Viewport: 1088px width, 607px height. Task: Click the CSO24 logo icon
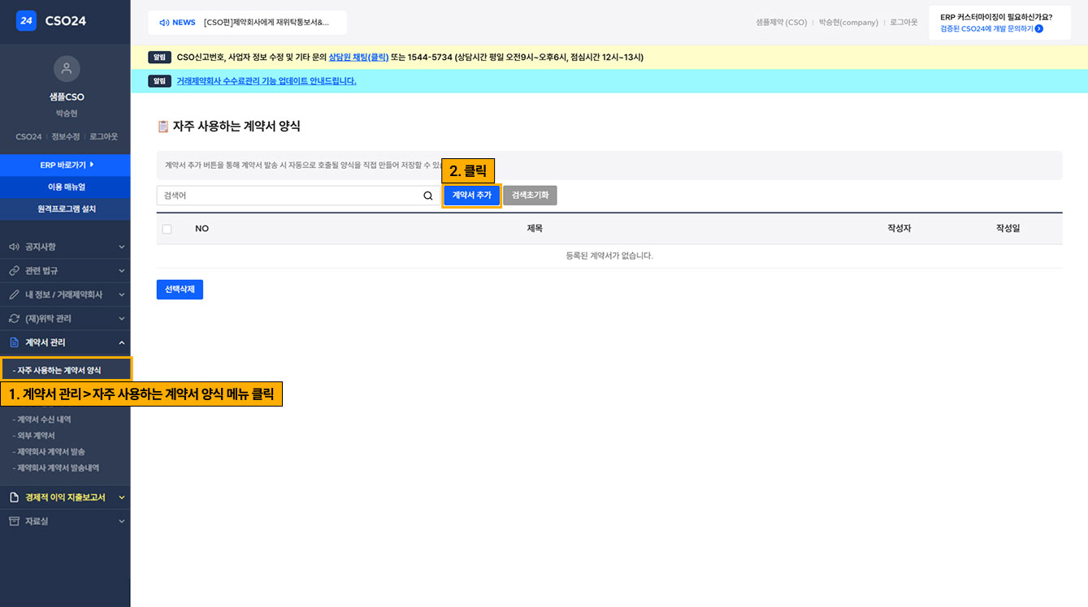tap(26, 20)
